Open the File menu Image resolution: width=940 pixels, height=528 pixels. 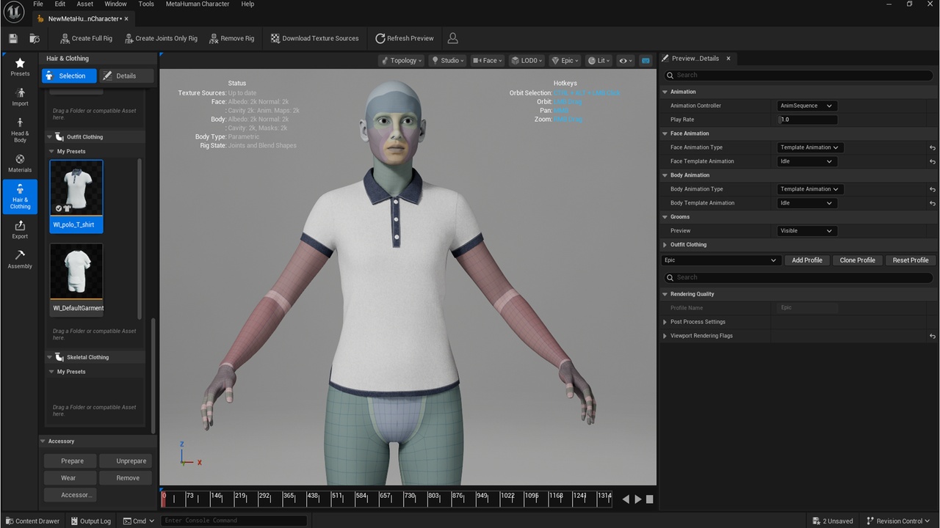point(38,4)
